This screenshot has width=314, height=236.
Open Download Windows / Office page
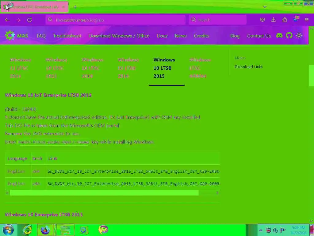[x=119, y=36]
